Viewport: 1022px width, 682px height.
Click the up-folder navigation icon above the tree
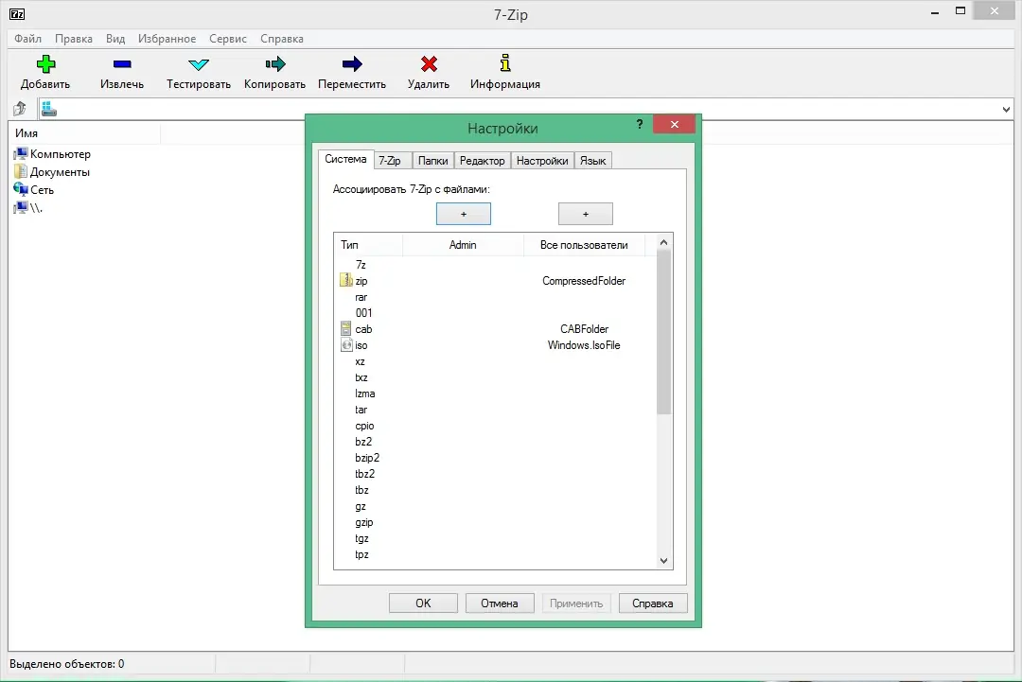coord(19,108)
